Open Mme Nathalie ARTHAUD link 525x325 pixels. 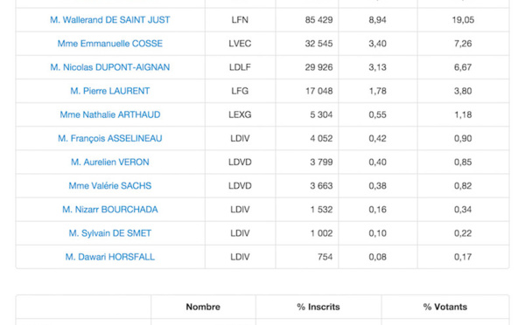[x=110, y=115]
